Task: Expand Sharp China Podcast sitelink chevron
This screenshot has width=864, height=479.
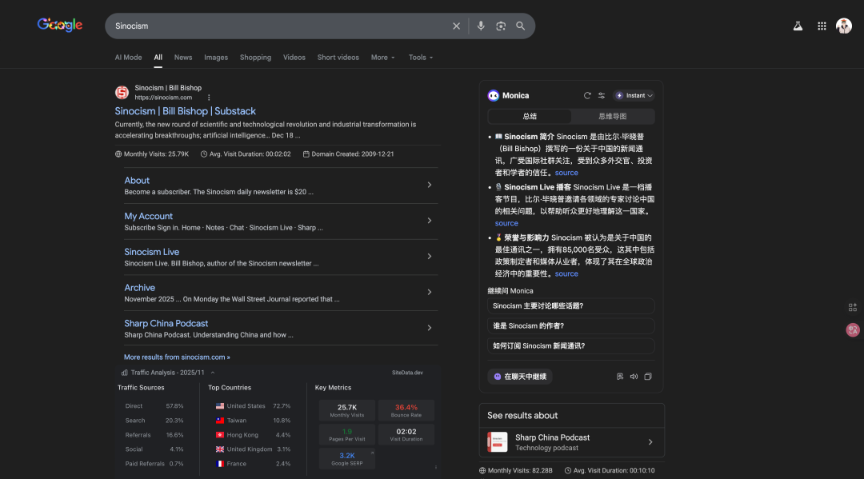Action: click(x=430, y=328)
